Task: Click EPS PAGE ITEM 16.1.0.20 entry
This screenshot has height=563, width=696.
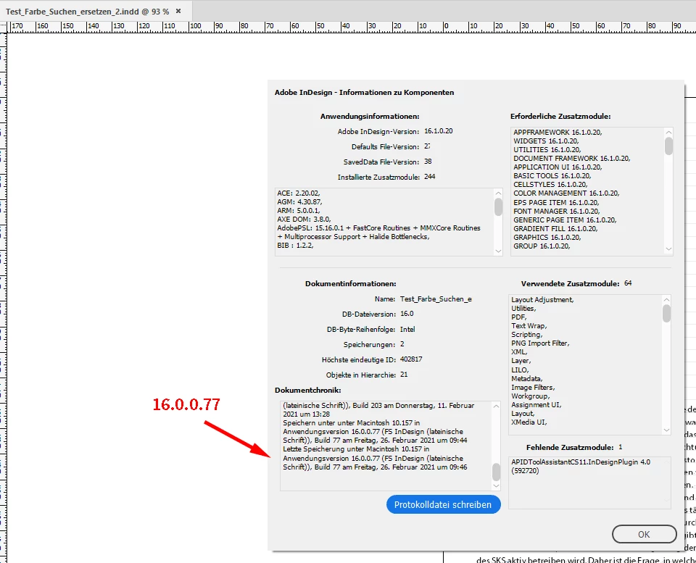Action: (x=556, y=202)
